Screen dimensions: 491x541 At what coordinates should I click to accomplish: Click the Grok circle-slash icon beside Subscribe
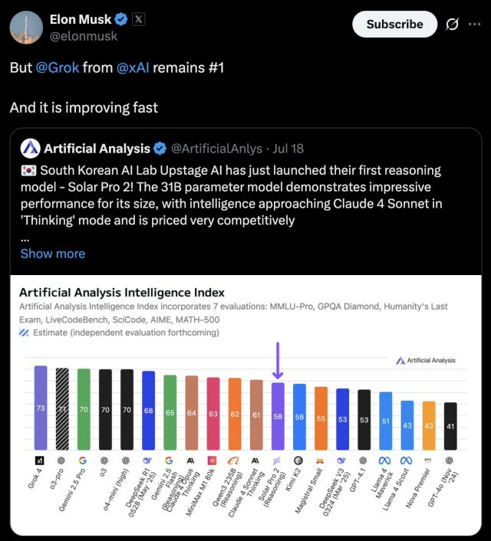click(453, 25)
